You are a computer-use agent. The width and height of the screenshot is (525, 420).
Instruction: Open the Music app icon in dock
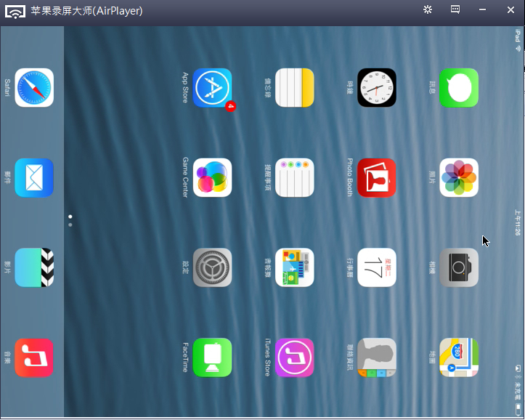point(34,358)
